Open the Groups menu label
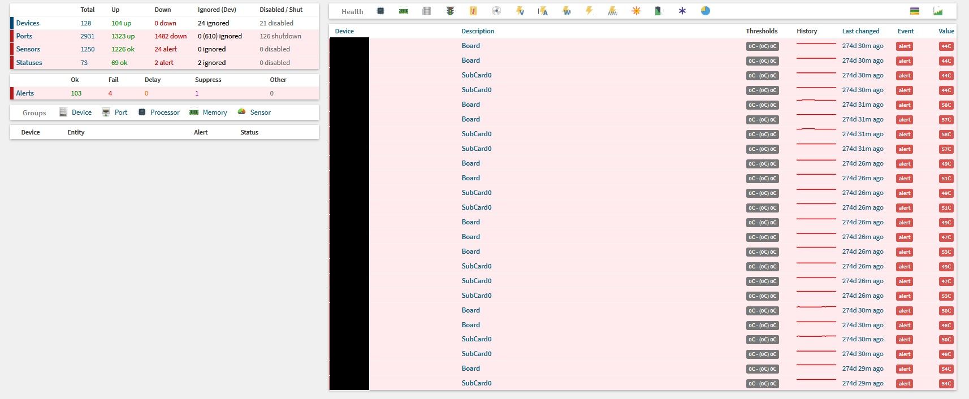 coord(34,112)
